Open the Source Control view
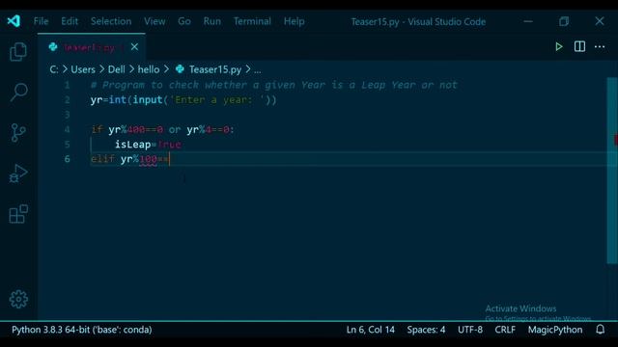 click(18, 133)
